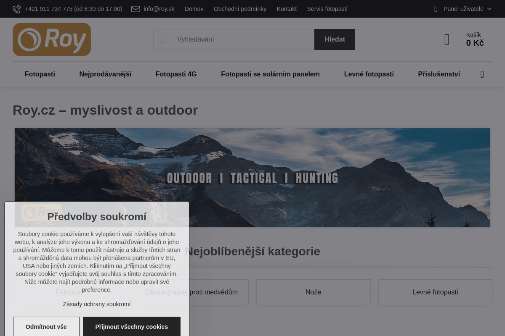Open the shopping cart icon
Image resolution: width=505 pixels, height=336 pixels.
click(x=447, y=39)
